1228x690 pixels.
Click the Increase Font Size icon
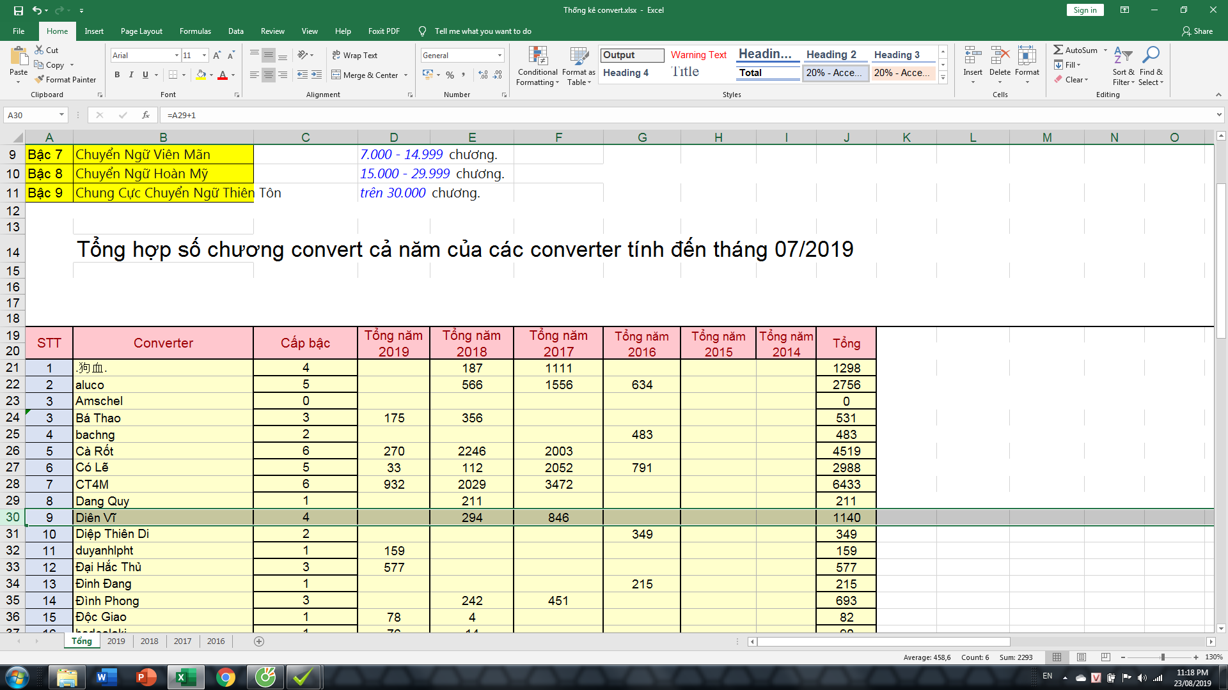pyautogui.click(x=217, y=56)
